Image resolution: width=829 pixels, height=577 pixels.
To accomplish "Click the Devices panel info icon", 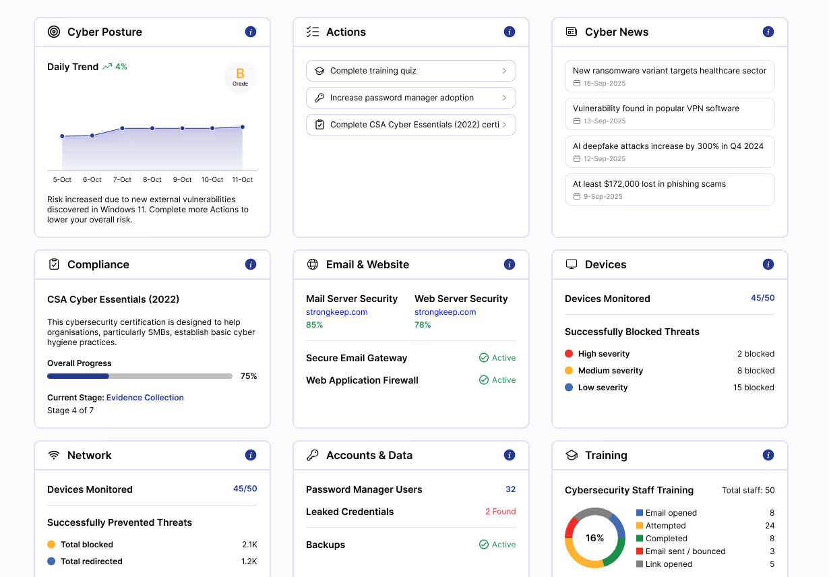I will (768, 264).
